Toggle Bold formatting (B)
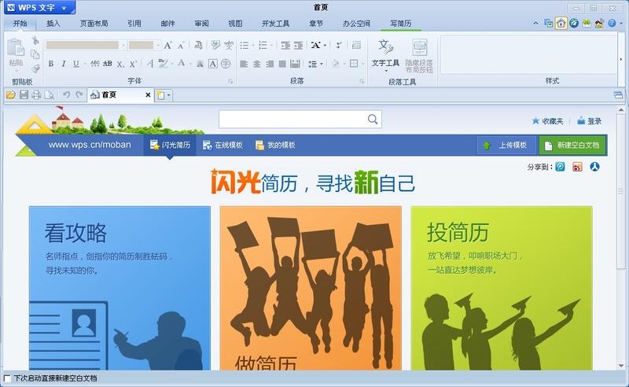629x387 pixels. coord(51,64)
